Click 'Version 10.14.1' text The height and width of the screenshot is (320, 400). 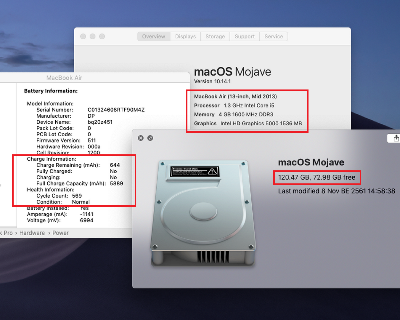[x=212, y=81]
